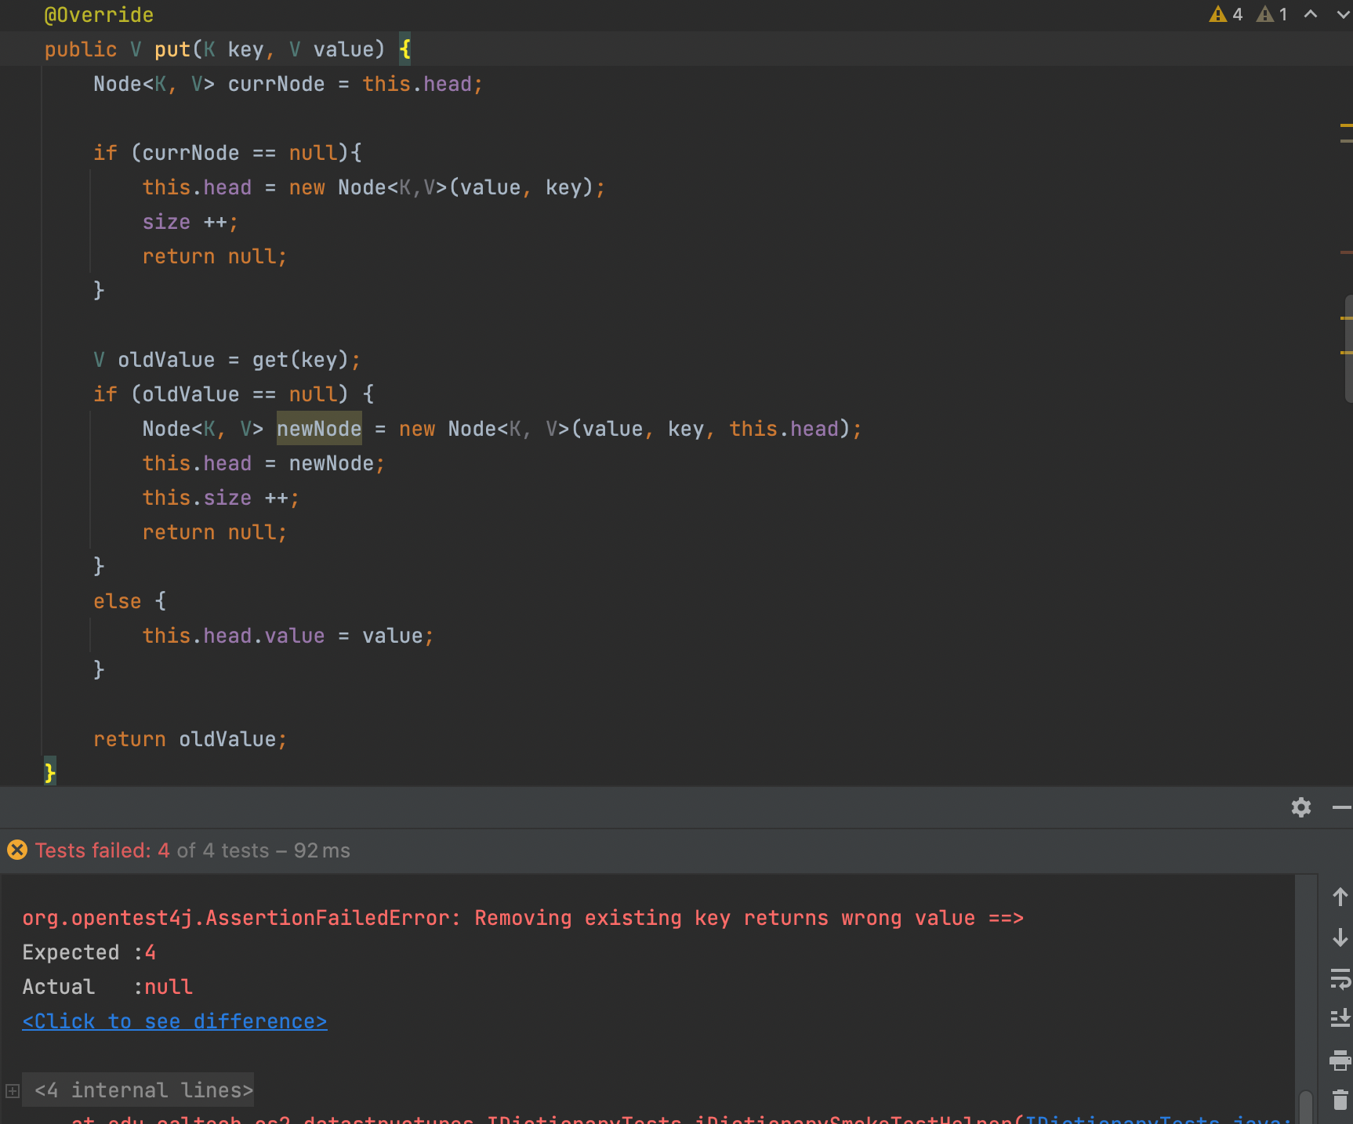Open the 'Click to see difference' link
Viewport: 1353px width, 1124px height.
174,1021
